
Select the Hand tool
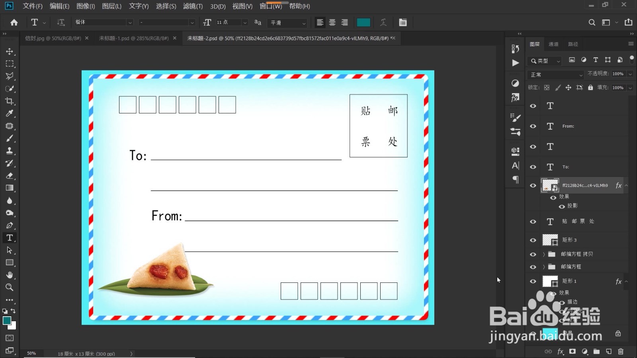pyautogui.click(x=10, y=275)
